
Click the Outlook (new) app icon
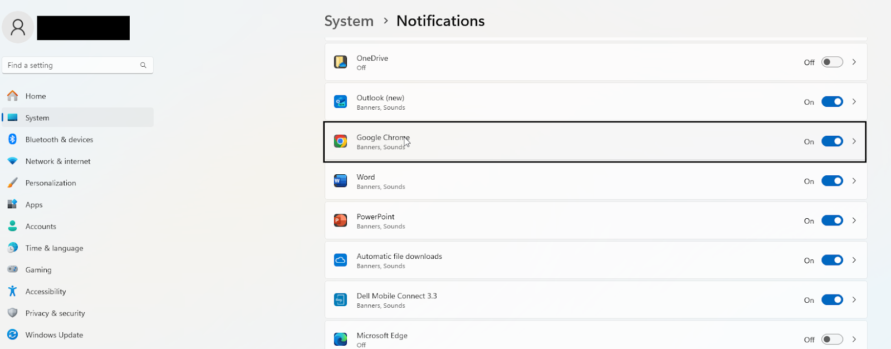tap(340, 102)
